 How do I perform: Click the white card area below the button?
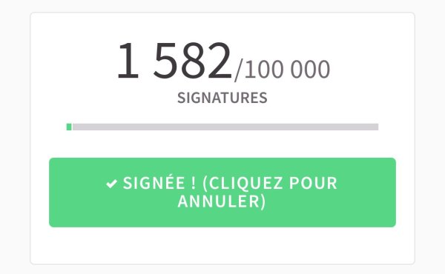point(222,245)
